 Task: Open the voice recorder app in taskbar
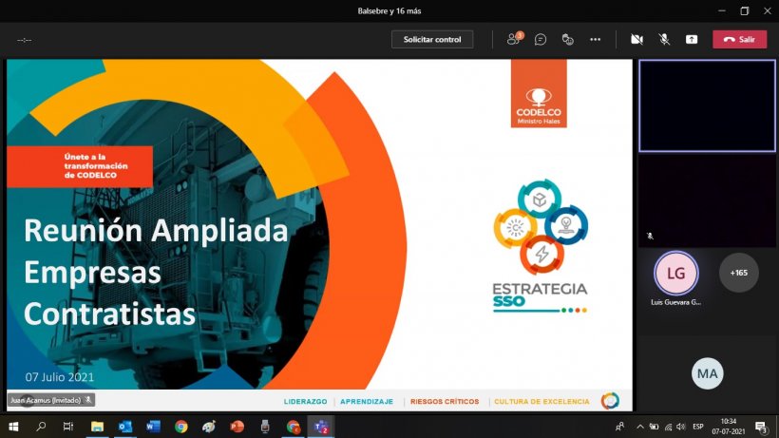click(x=265, y=426)
